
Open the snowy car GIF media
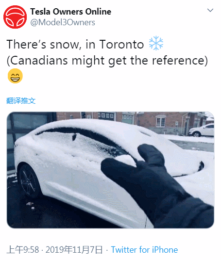(x=110, y=170)
